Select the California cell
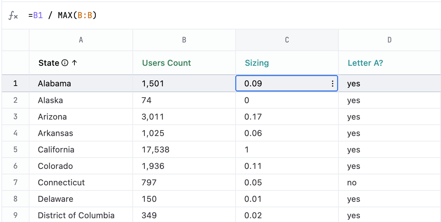This screenshot has height=222, width=441. pyautogui.click(x=56, y=150)
